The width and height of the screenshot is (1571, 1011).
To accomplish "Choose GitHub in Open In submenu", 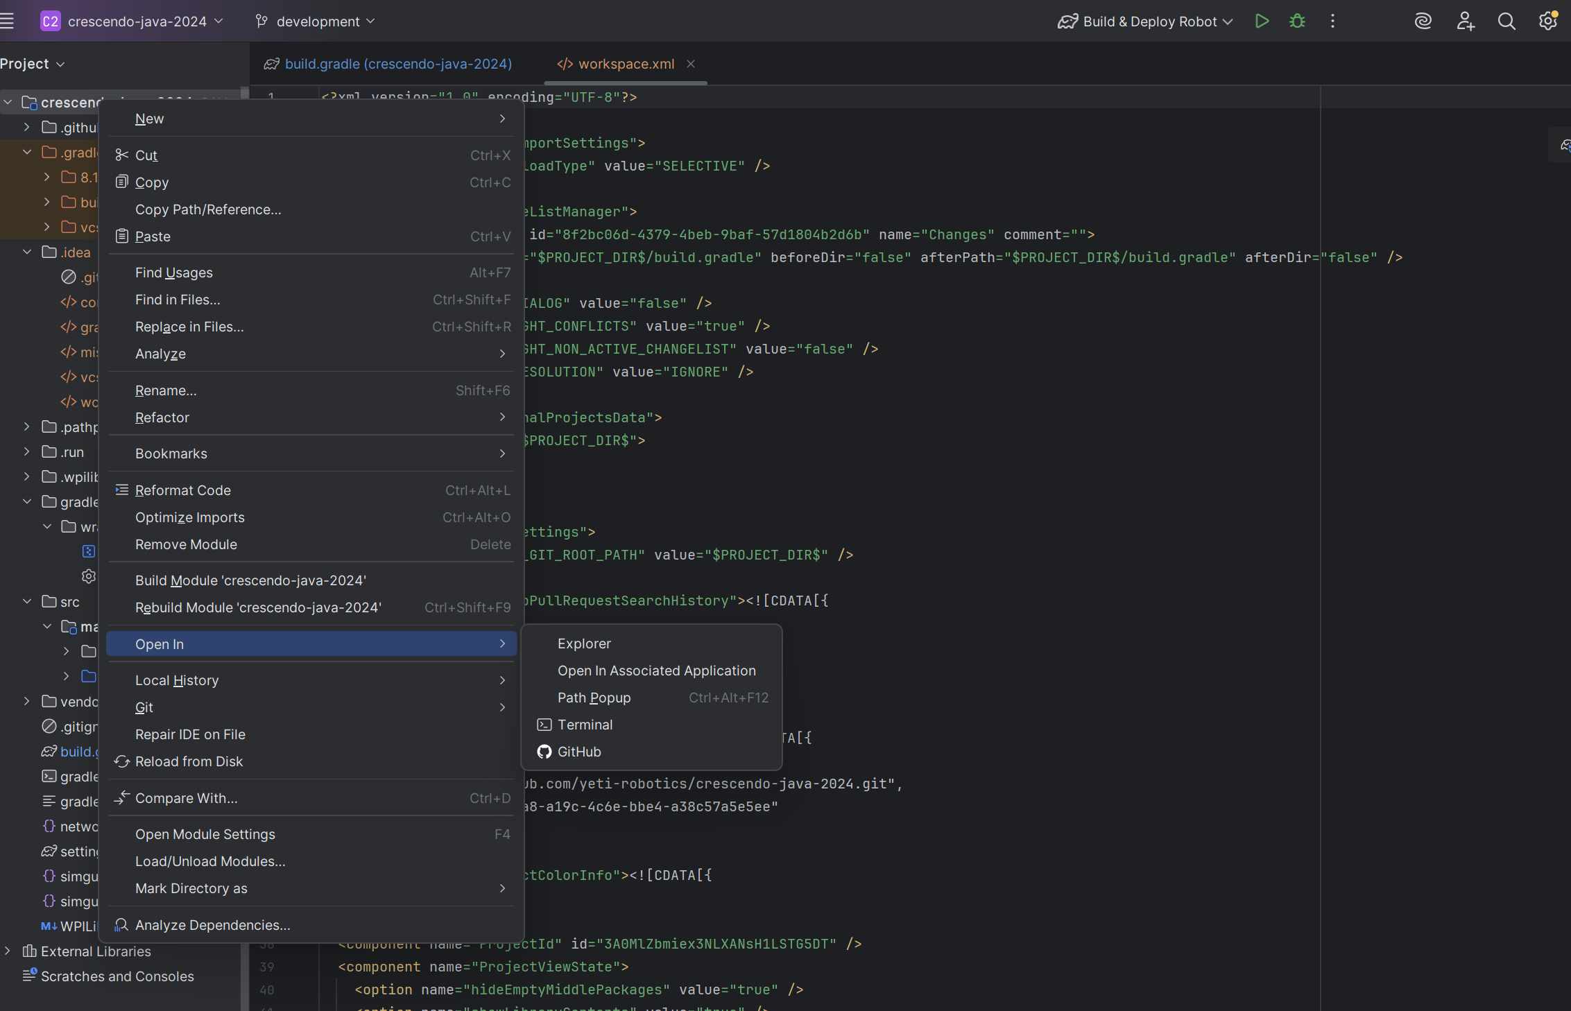I will tap(579, 752).
